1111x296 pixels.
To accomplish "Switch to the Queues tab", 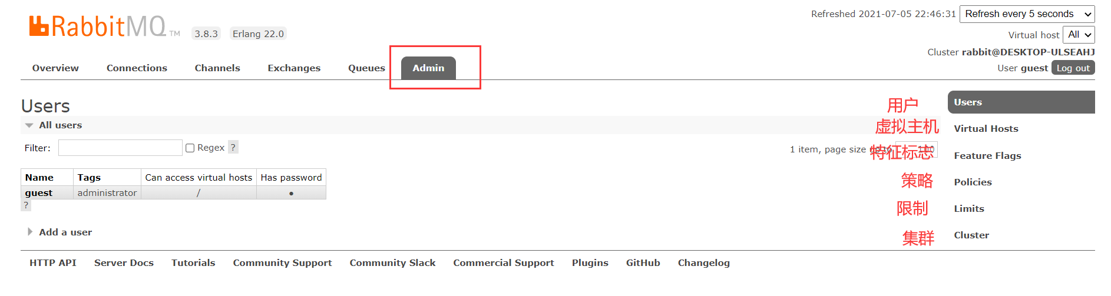I will tap(366, 68).
